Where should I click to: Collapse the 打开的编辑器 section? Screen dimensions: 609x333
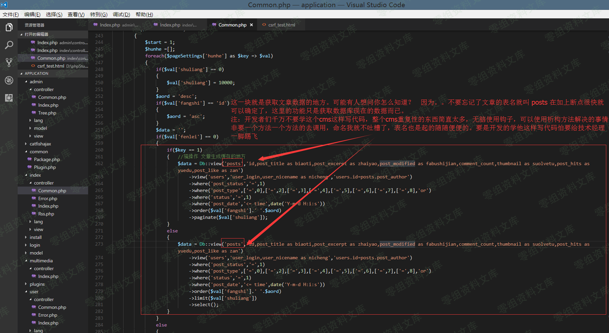36,34
